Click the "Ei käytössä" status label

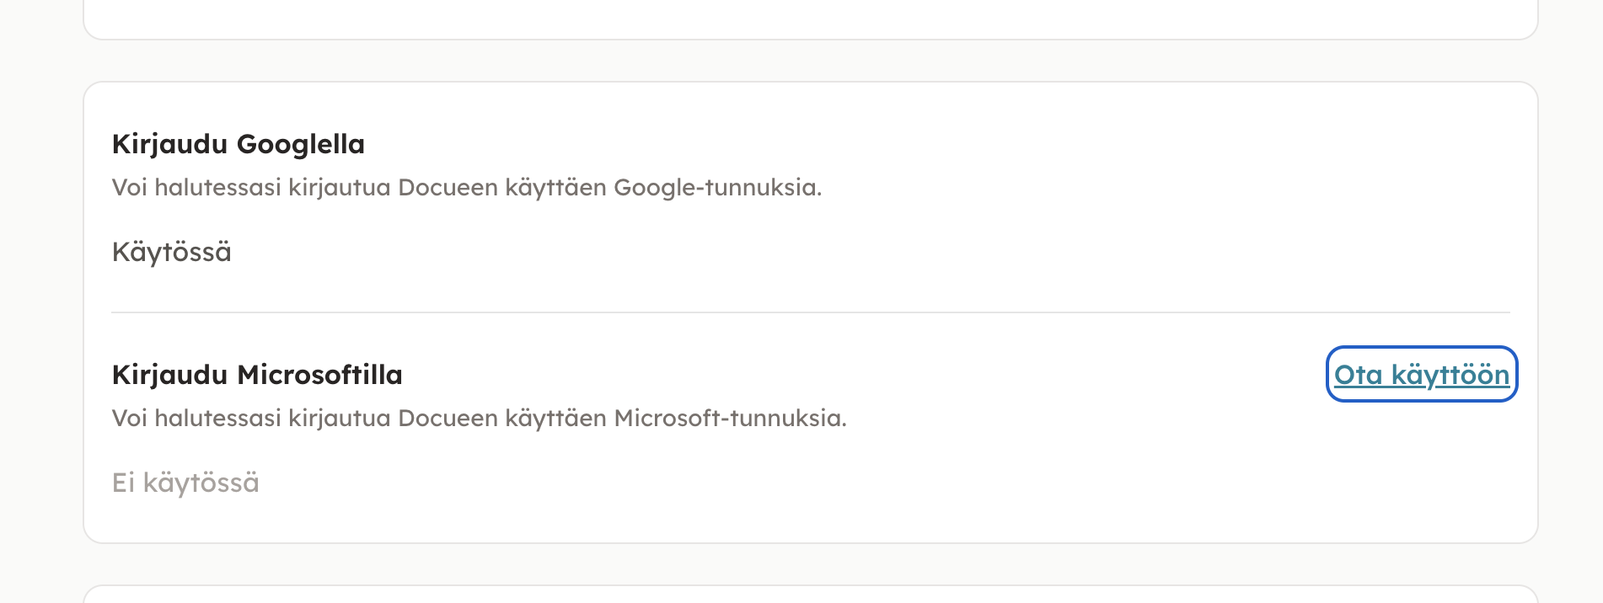click(x=185, y=483)
